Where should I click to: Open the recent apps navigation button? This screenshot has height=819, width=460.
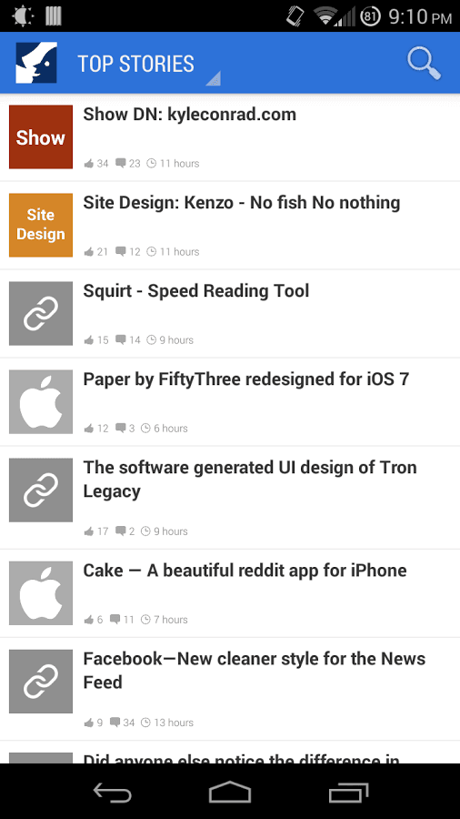click(348, 794)
